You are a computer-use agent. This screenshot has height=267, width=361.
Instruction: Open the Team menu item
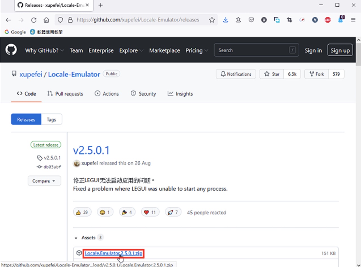(x=76, y=50)
